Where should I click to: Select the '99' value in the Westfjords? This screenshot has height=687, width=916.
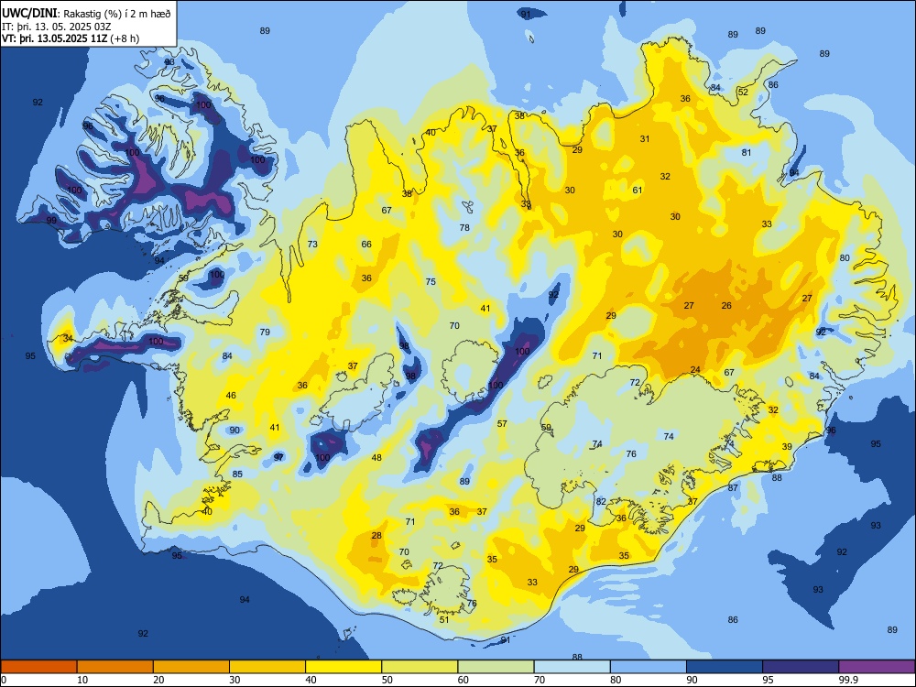tap(51, 221)
